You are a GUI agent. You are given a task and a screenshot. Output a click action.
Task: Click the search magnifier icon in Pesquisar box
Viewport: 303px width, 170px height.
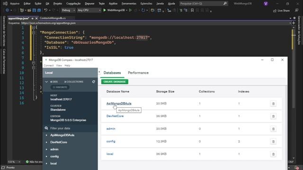tap(225, 3)
